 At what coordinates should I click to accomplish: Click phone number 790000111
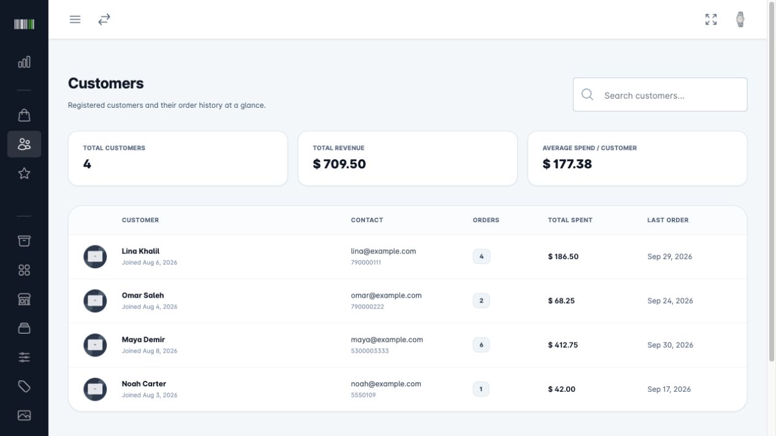pyautogui.click(x=366, y=262)
